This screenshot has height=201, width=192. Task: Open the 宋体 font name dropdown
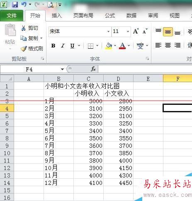[x=108, y=32]
